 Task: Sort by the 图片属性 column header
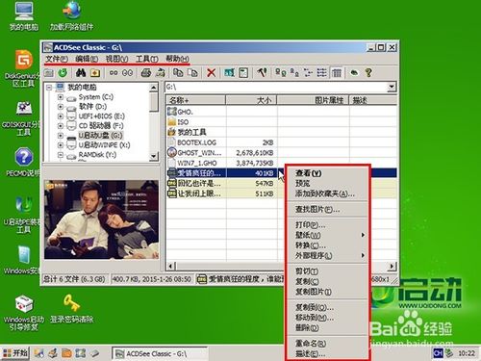coord(313,100)
